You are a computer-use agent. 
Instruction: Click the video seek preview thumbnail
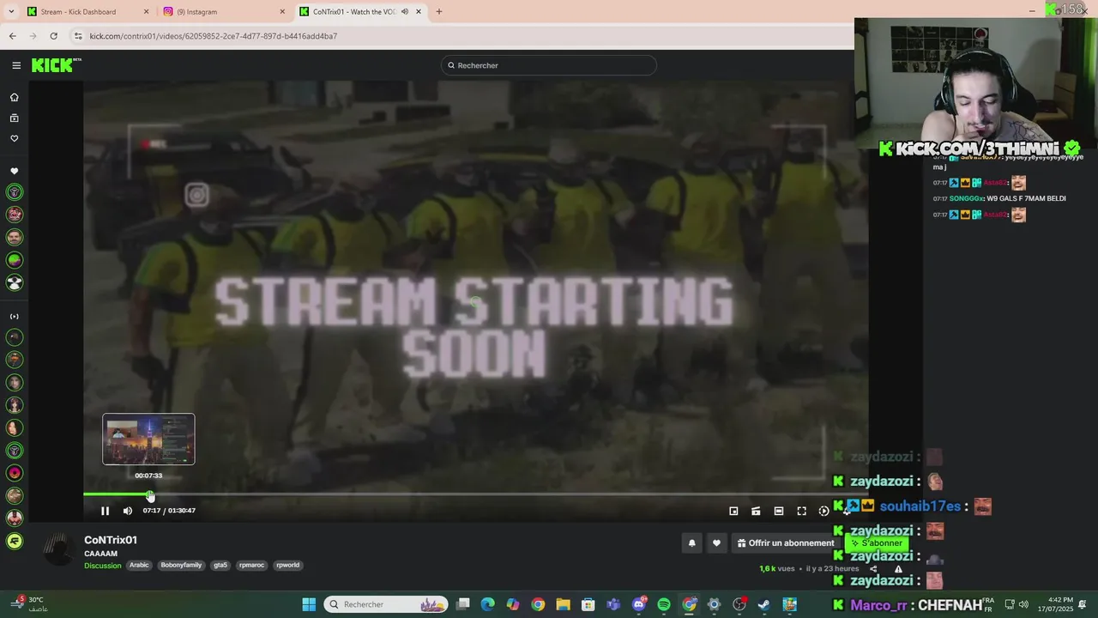pyautogui.click(x=148, y=439)
